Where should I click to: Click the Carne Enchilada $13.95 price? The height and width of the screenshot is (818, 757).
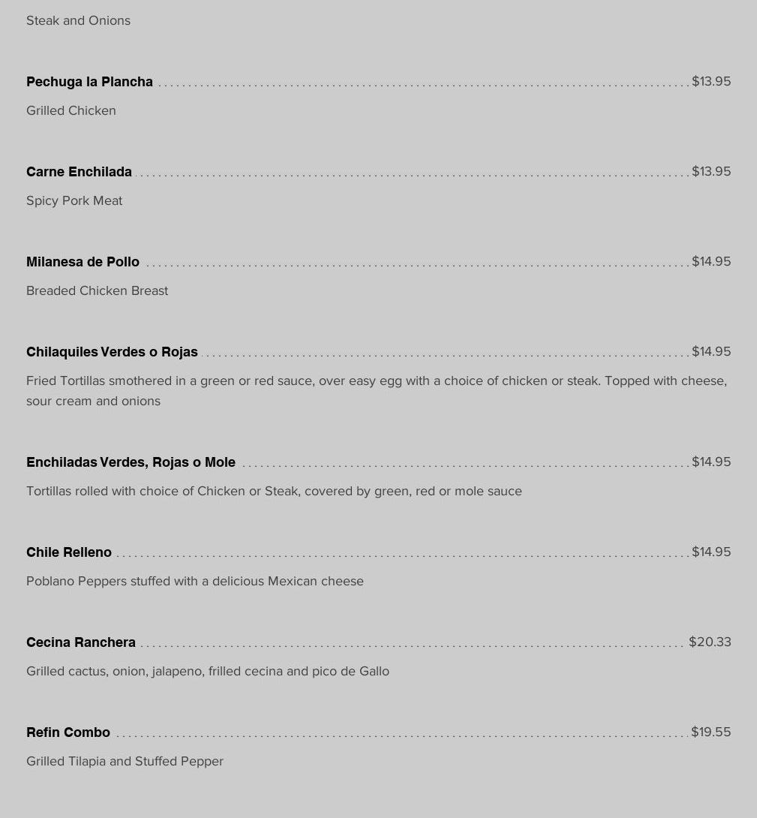pos(710,171)
